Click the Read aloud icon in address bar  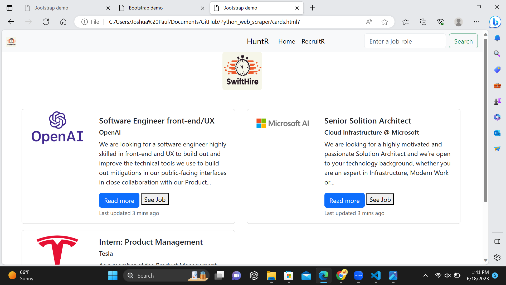click(369, 22)
